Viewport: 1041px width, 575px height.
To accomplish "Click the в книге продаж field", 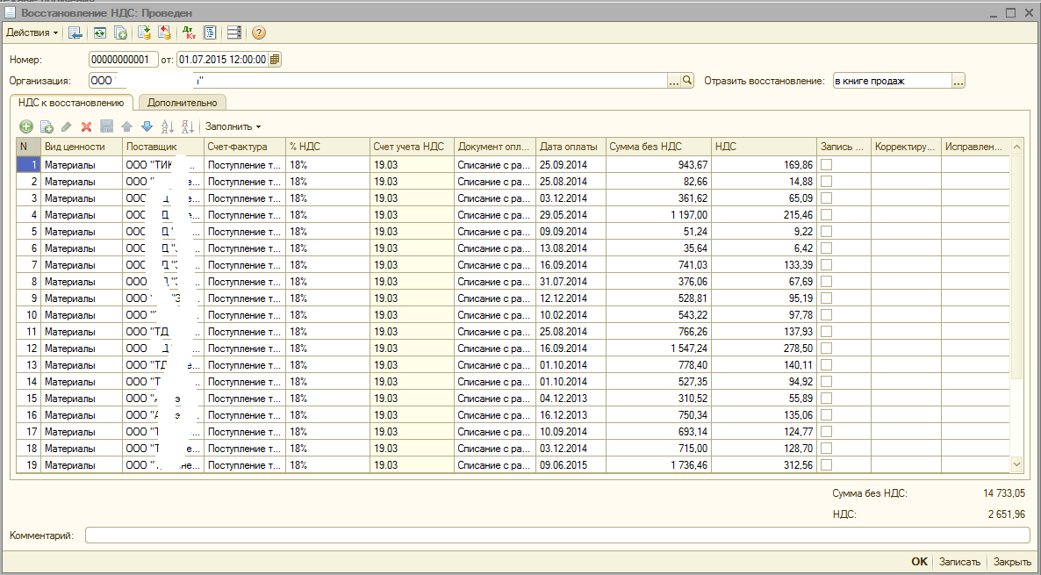I will 893,81.
